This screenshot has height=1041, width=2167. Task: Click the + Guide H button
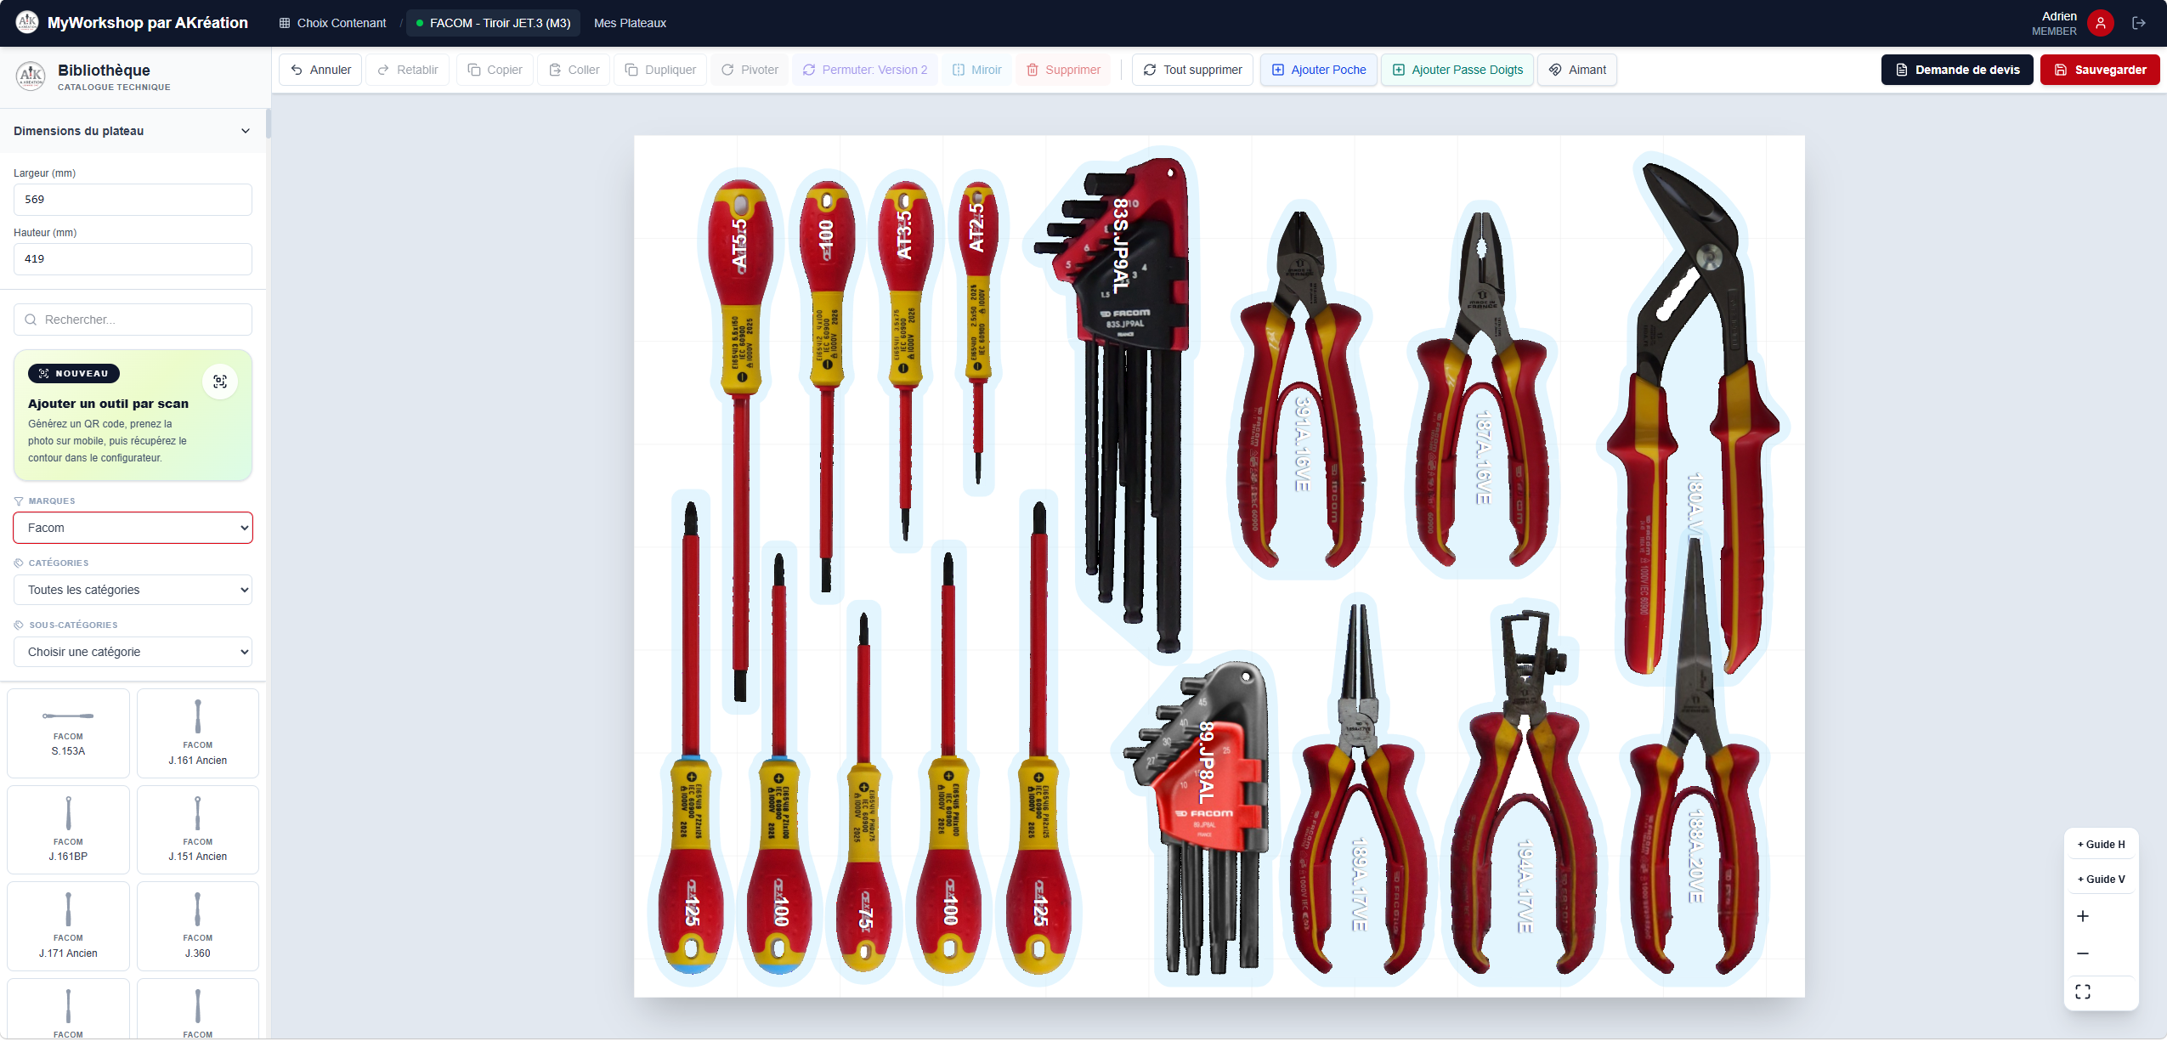point(2101,845)
